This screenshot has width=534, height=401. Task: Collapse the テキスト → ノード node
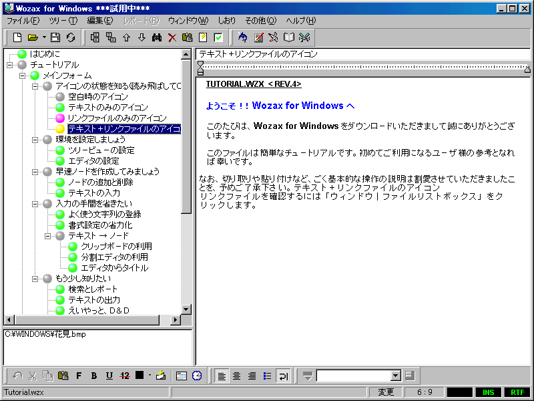coord(47,236)
